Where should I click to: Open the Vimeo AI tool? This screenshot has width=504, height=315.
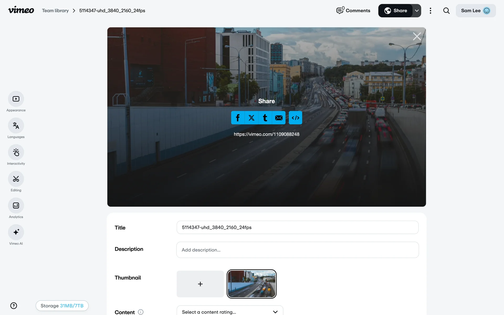pyautogui.click(x=16, y=232)
